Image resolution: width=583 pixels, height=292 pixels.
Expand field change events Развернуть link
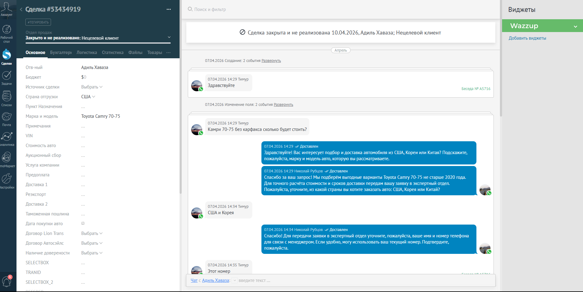pos(283,105)
